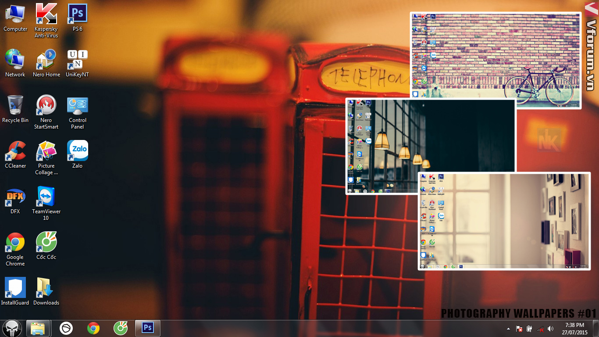
Task: Open the Computer desktop icon
Action: (15, 18)
